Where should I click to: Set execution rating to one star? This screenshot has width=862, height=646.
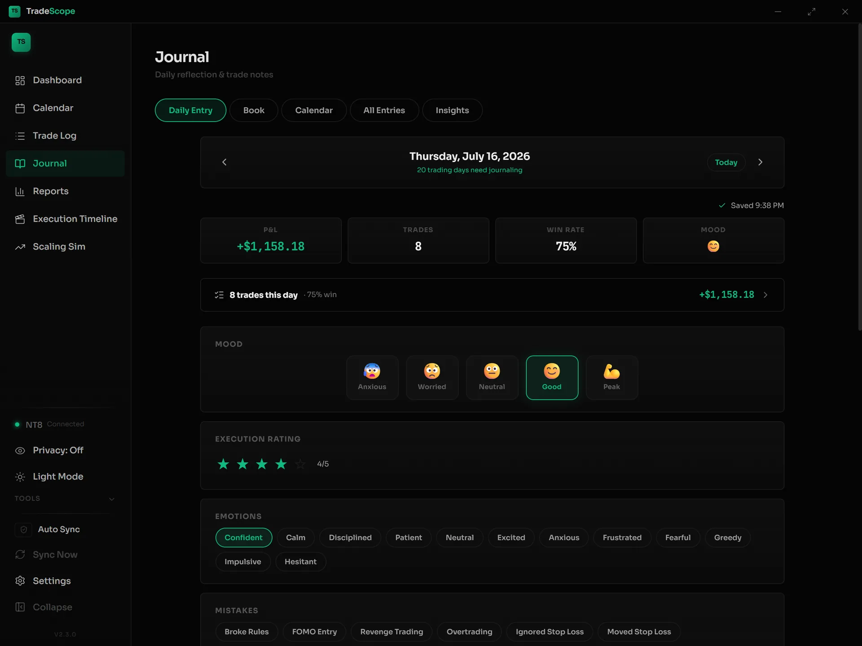click(x=223, y=464)
